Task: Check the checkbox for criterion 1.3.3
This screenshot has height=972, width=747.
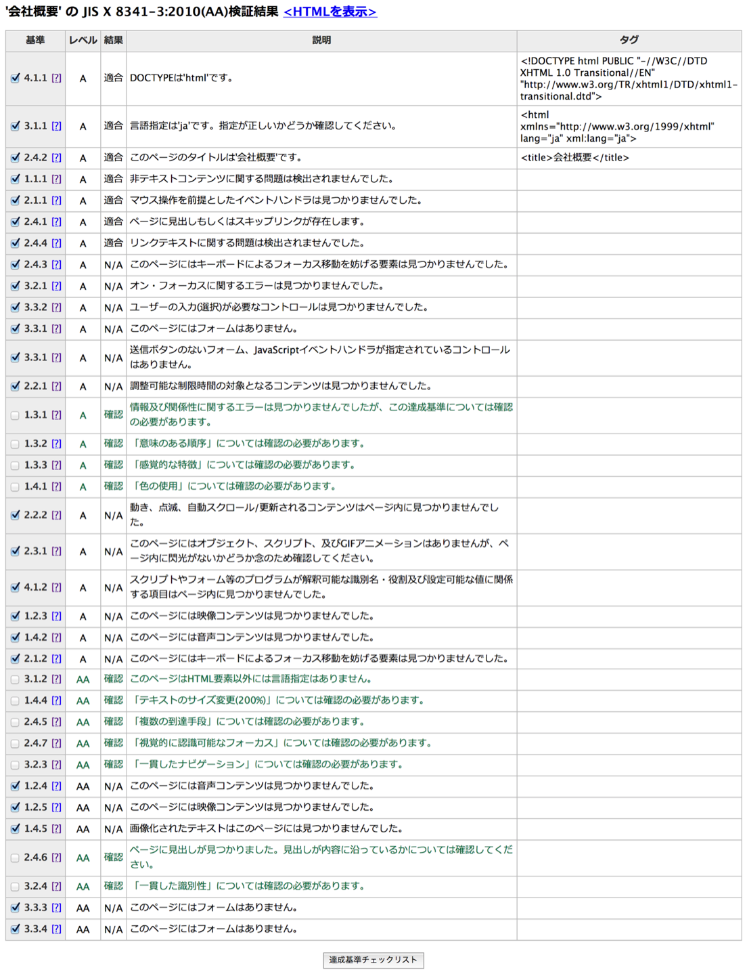Action: click(15, 465)
